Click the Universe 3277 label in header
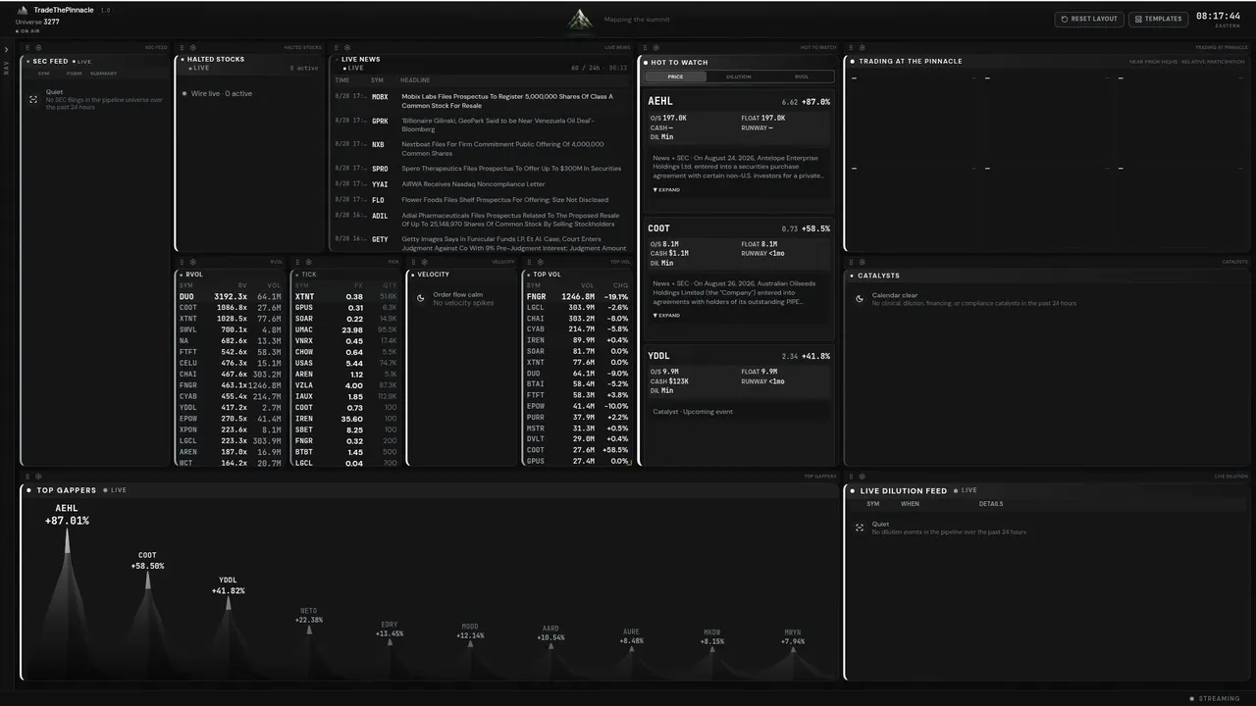Image resolution: width=1256 pixels, height=706 pixels. (x=37, y=22)
